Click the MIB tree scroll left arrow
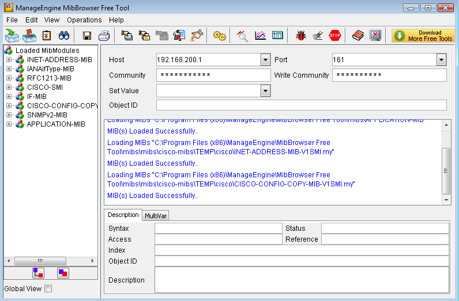The image size is (459, 301). pos(9,261)
